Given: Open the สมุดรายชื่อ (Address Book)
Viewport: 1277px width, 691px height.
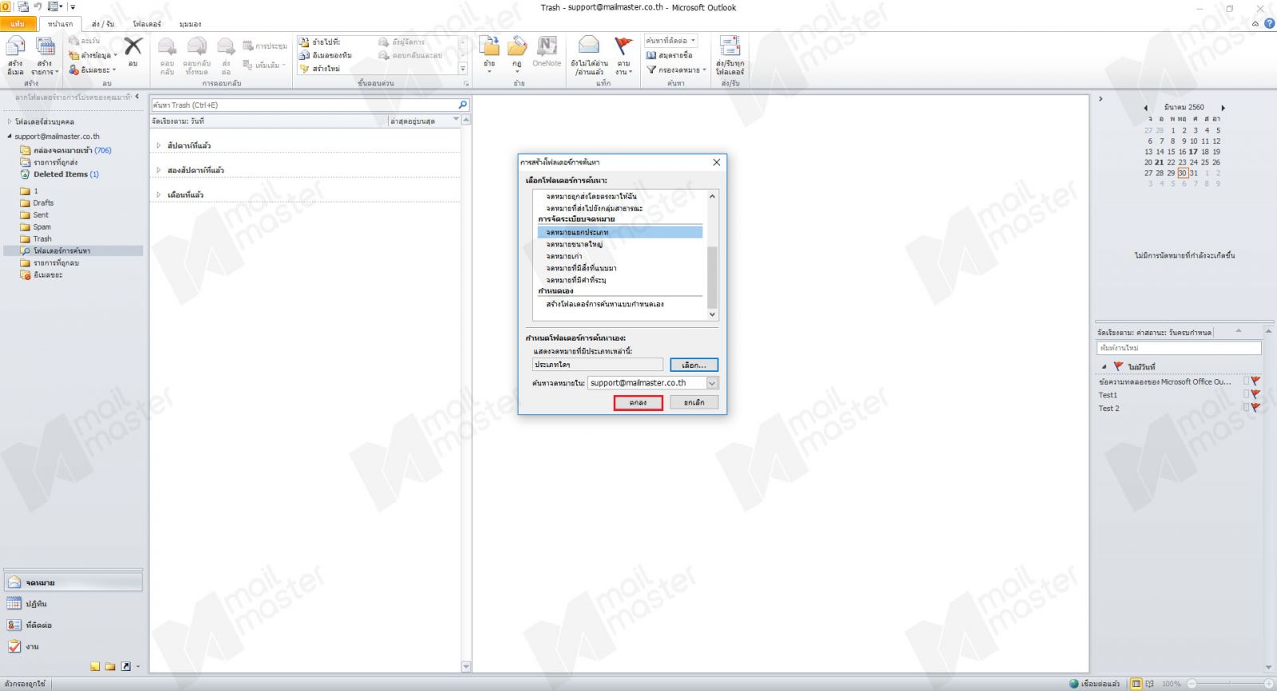Looking at the screenshot, I should 670,55.
